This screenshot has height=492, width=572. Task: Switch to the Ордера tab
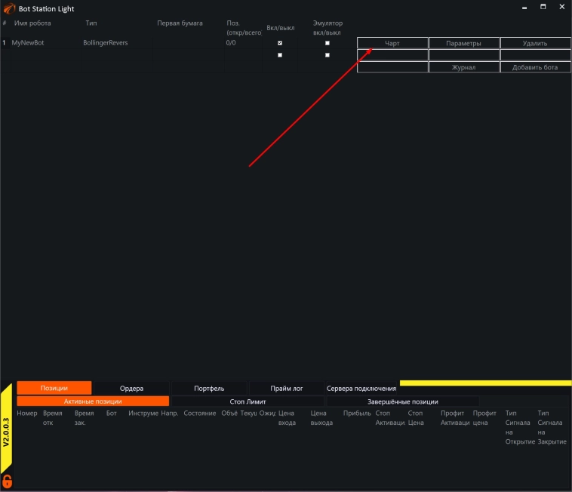tap(131, 388)
